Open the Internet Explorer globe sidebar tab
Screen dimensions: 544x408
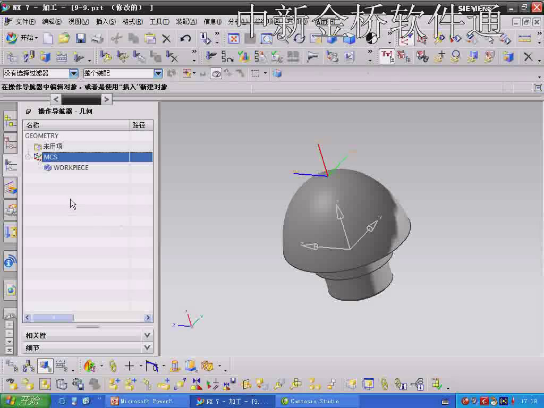click(x=11, y=290)
